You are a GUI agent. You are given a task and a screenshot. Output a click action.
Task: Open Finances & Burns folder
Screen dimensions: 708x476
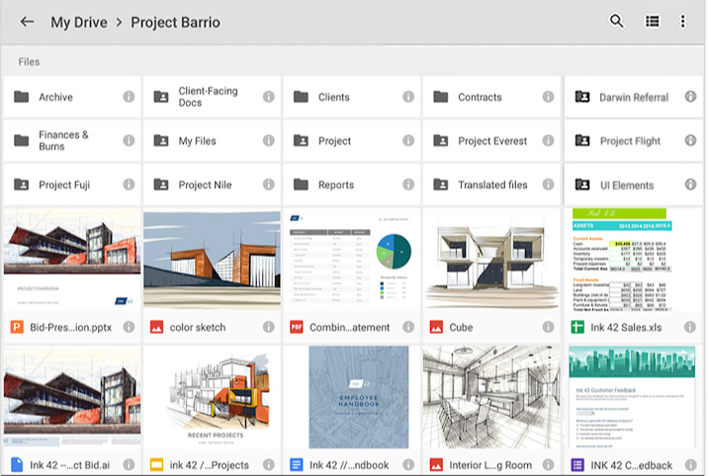click(x=72, y=140)
